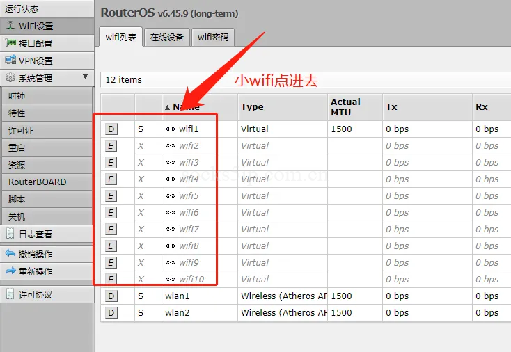The height and width of the screenshot is (352, 511).
Task: Click the 撤销操作 undo arrow icon
Action: [x=10, y=254]
